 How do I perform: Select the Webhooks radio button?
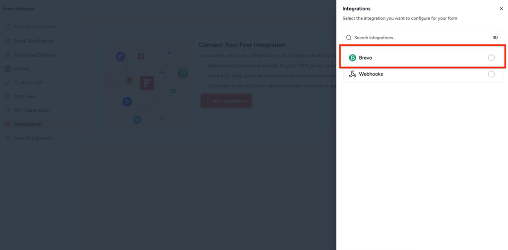tap(491, 74)
